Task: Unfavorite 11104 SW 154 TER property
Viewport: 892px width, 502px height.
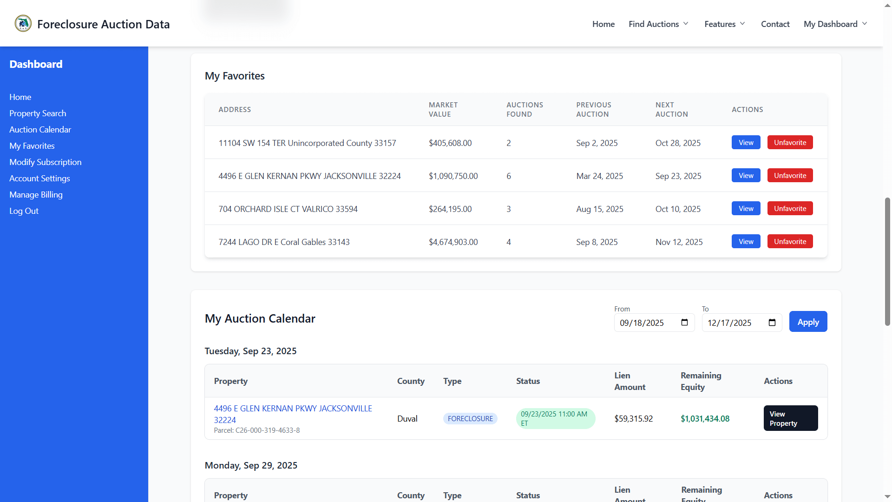Action: click(790, 142)
